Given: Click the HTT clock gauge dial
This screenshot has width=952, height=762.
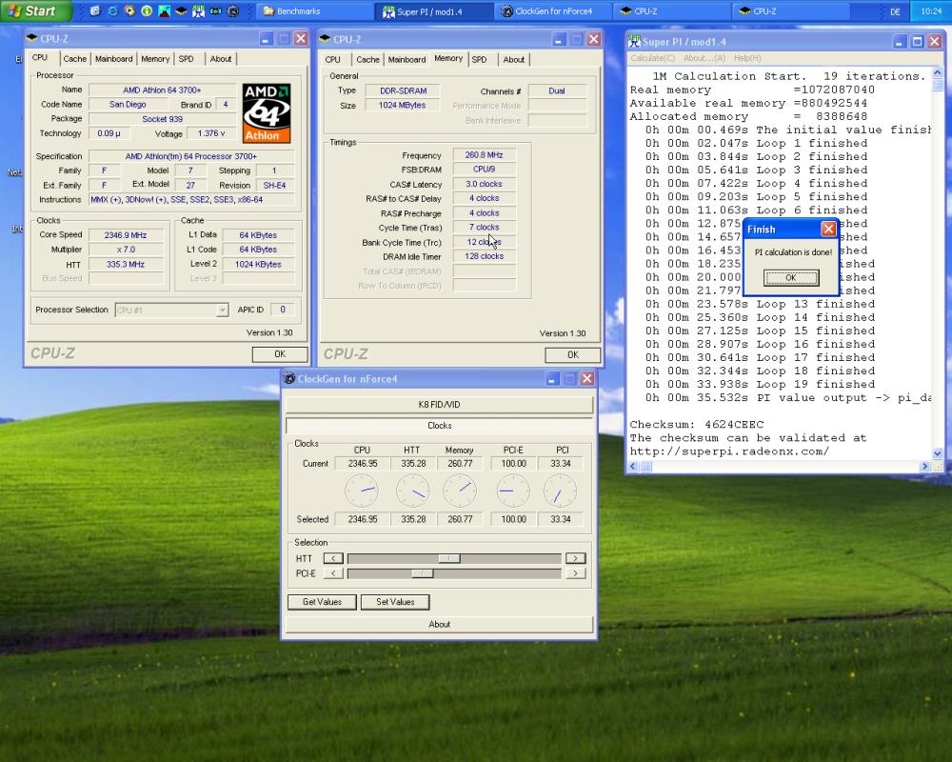Looking at the screenshot, I should coord(413,491).
